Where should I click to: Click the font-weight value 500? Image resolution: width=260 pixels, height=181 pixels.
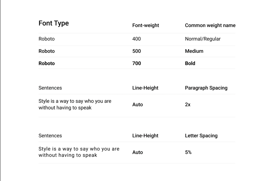[137, 51]
